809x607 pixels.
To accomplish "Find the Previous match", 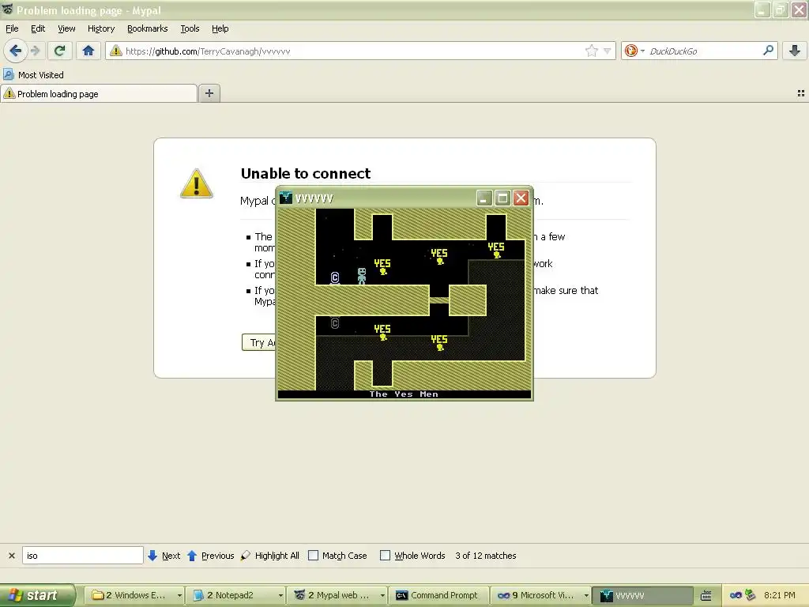I will coord(210,556).
